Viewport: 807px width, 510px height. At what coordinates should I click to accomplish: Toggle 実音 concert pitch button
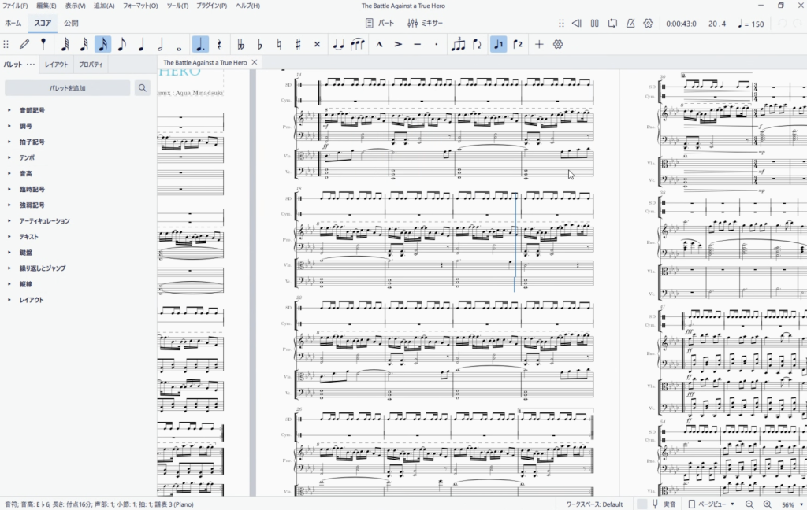(x=664, y=504)
